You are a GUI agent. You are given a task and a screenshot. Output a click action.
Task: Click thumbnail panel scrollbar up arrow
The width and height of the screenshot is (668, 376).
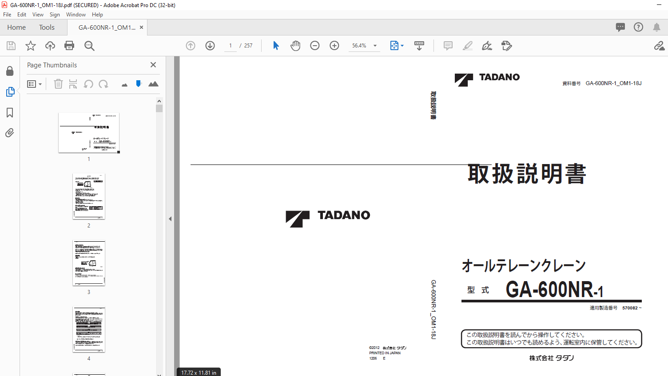[x=159, y=101]
